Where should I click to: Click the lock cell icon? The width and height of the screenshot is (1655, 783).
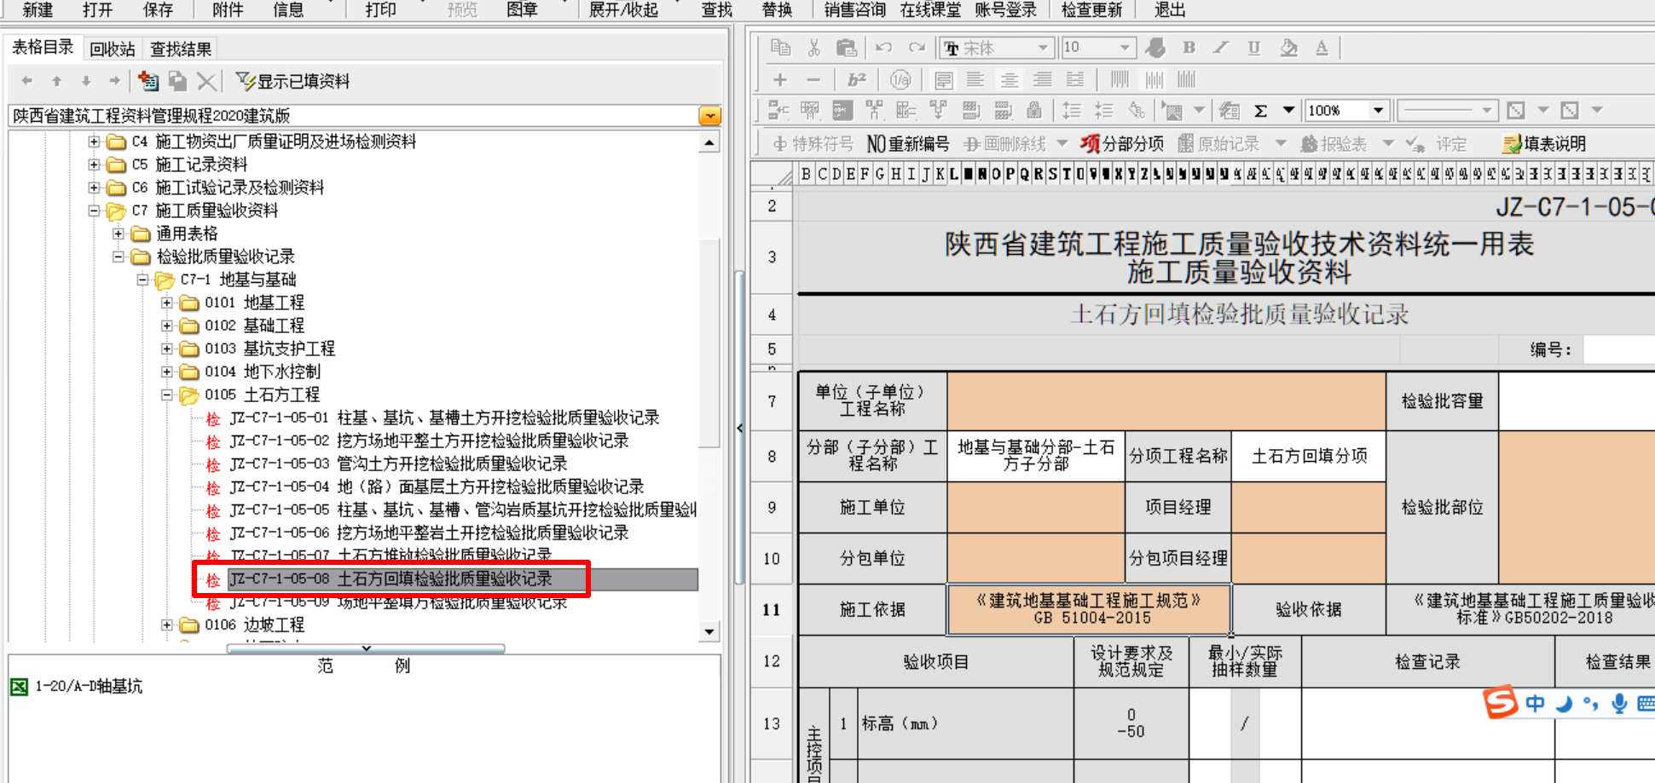(x=1034, y=111)
